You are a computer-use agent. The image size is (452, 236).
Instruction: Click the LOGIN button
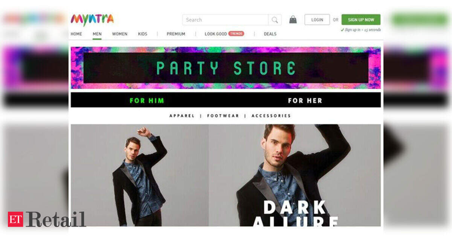pos(317,20)
